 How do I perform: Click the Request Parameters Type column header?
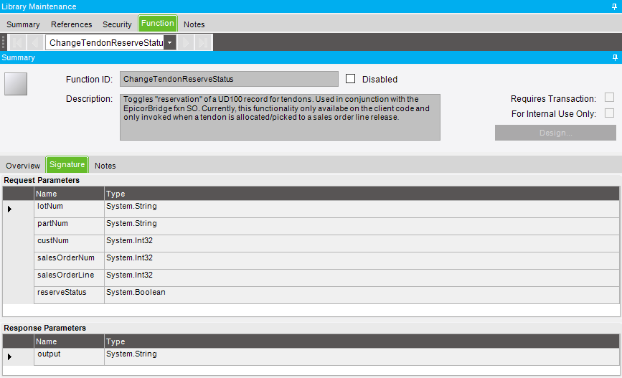point(362,194)
